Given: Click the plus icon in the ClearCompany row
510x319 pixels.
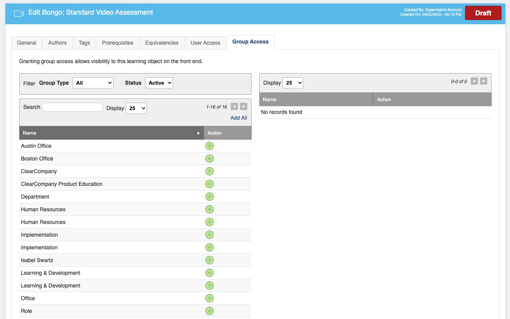Looking at the screenshot, I should click(210, 171).
